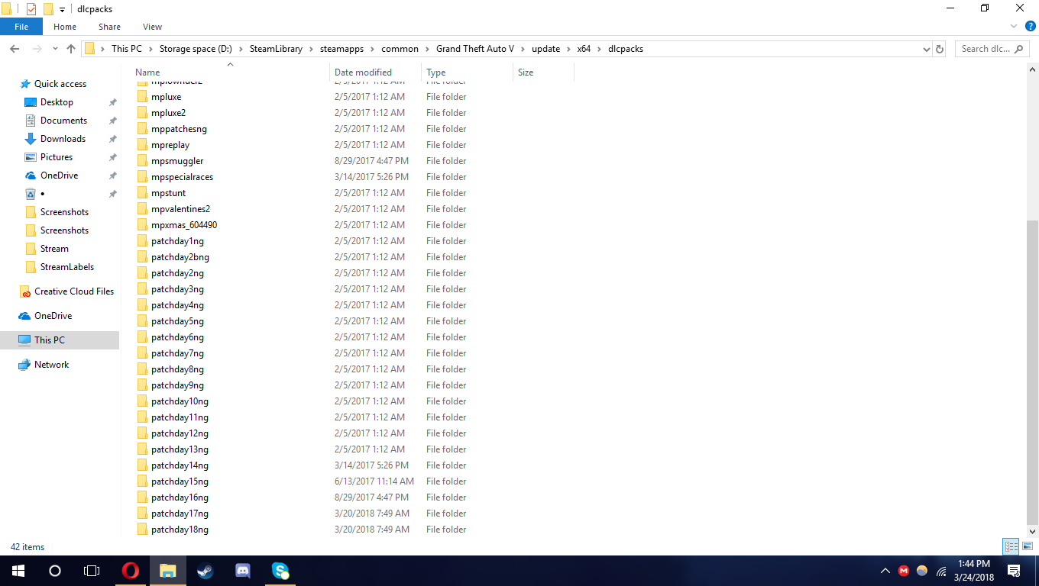The height and width of the screenshot is (586, 1039).
Task: Click the Forward navigation arrow
Action: pos(36,49)
